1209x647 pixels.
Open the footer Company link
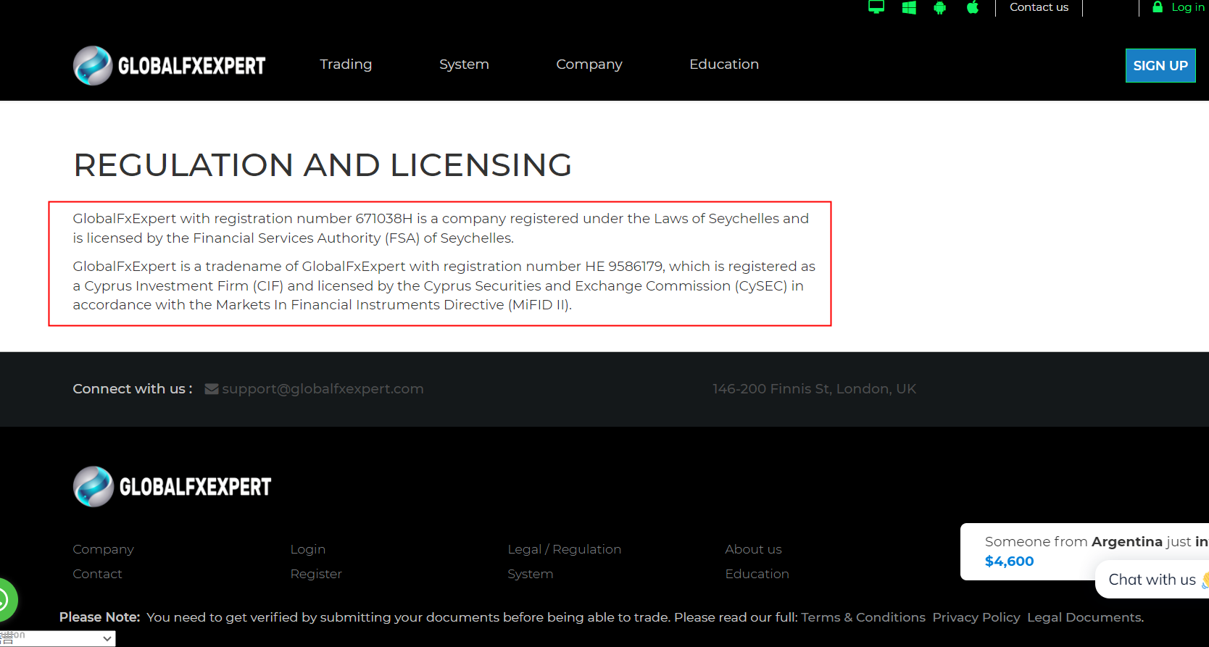tap(104, 549)
